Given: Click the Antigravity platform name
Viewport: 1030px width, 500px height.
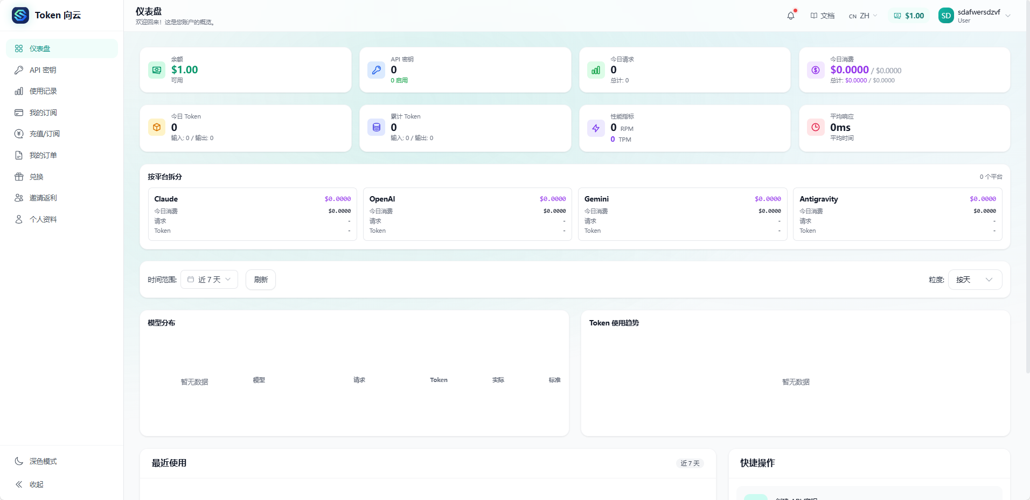Looking at the screenshot, I should tap(819, 199).
